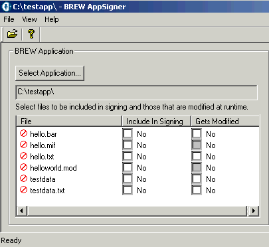Viewport: 269px width, 247px height.
Task: Click the yellow question mark help icon
Action: (31, 34)
